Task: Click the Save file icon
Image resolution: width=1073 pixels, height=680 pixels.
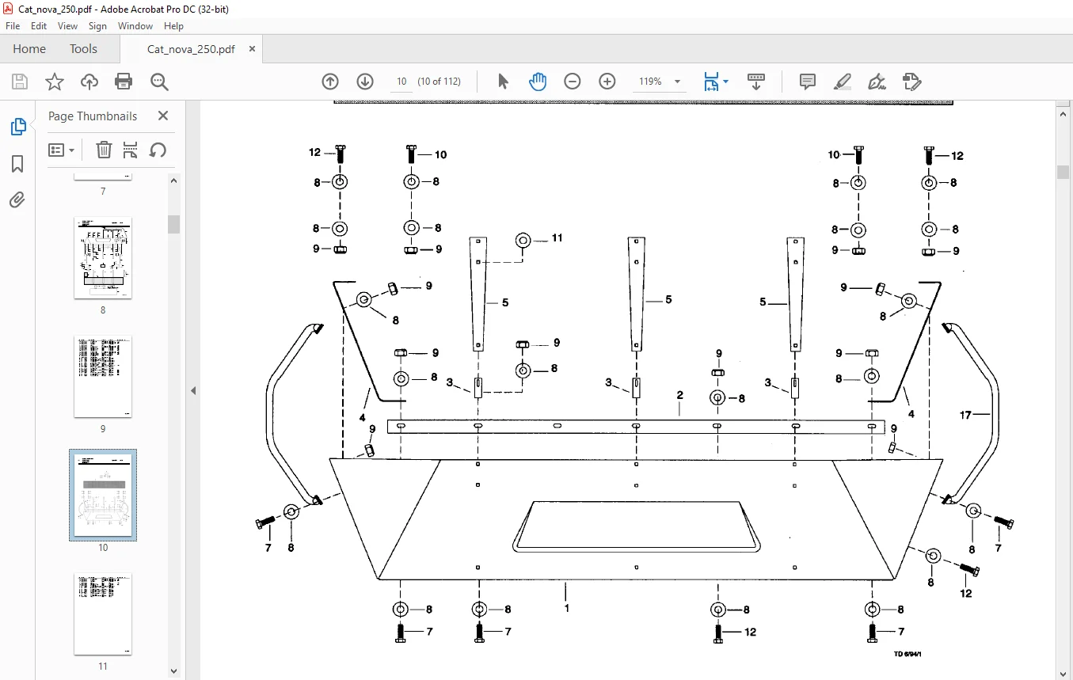Action: [20, 82]
